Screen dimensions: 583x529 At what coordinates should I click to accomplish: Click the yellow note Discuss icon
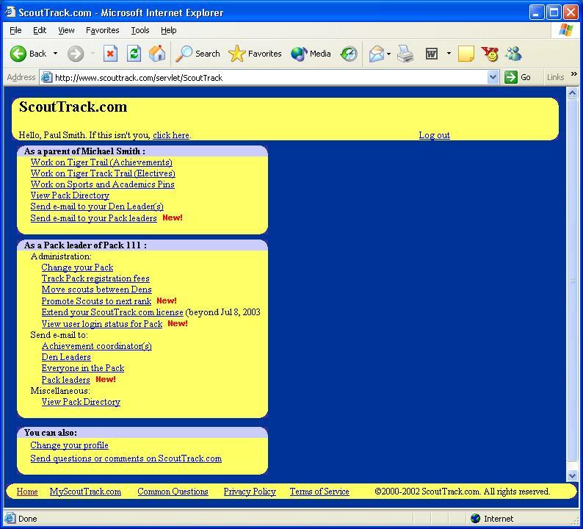466,54
